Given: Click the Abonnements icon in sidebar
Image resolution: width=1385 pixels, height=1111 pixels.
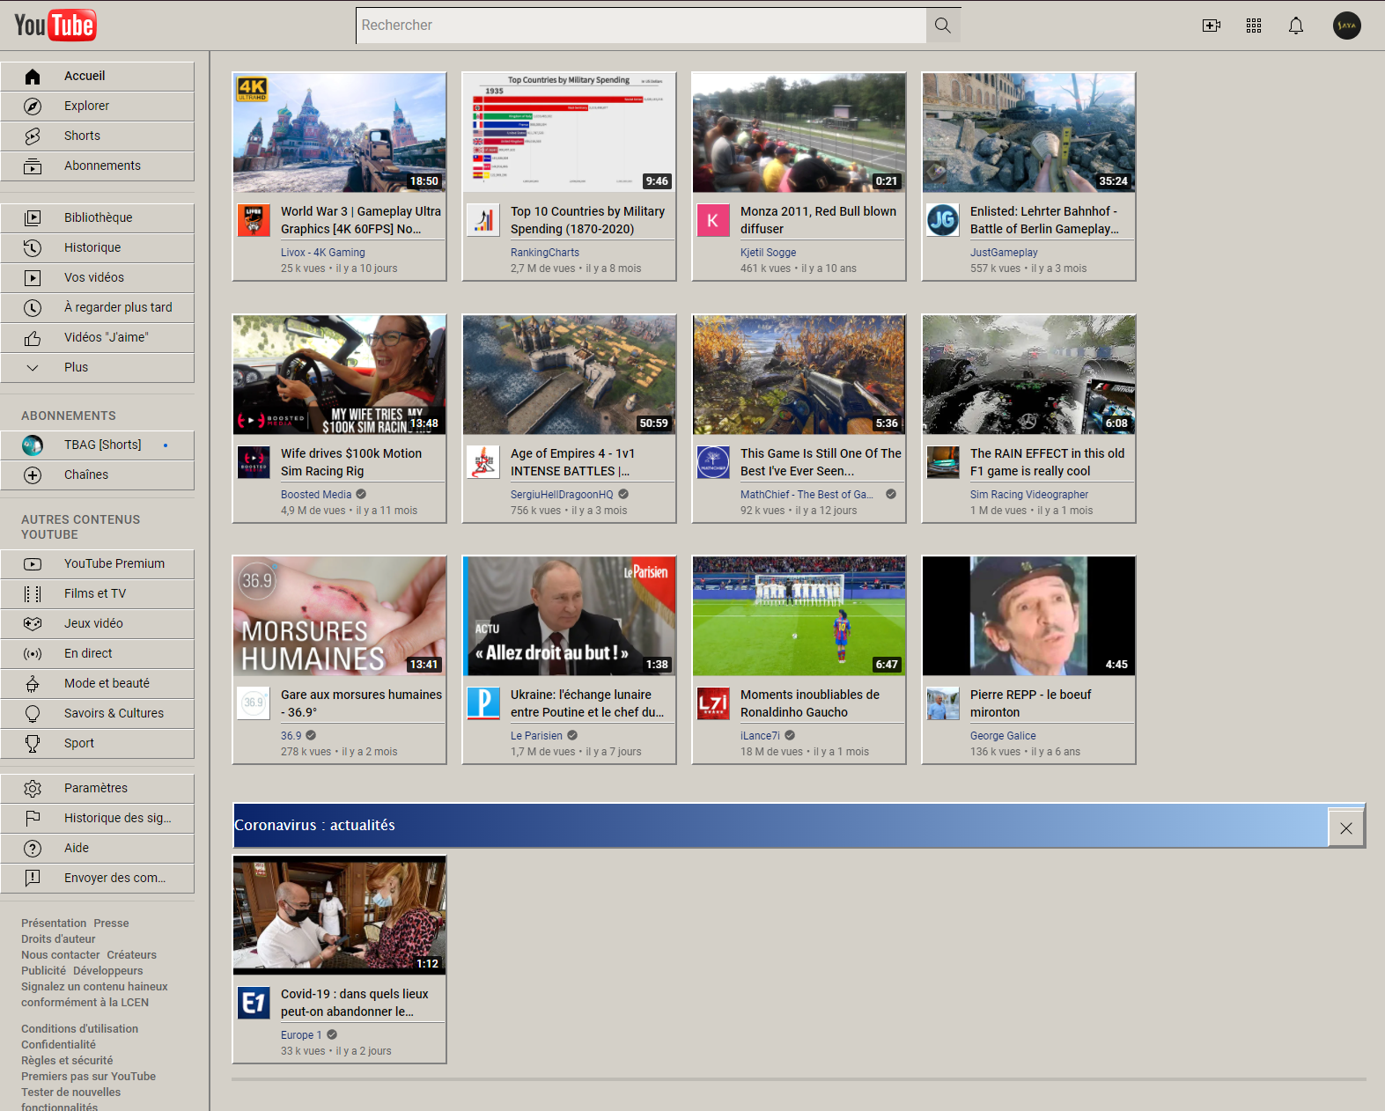Looking at the screenshot, I should tap(33, 166).
